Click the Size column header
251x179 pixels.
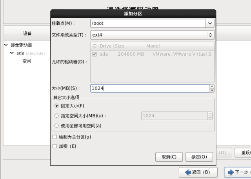129,46
